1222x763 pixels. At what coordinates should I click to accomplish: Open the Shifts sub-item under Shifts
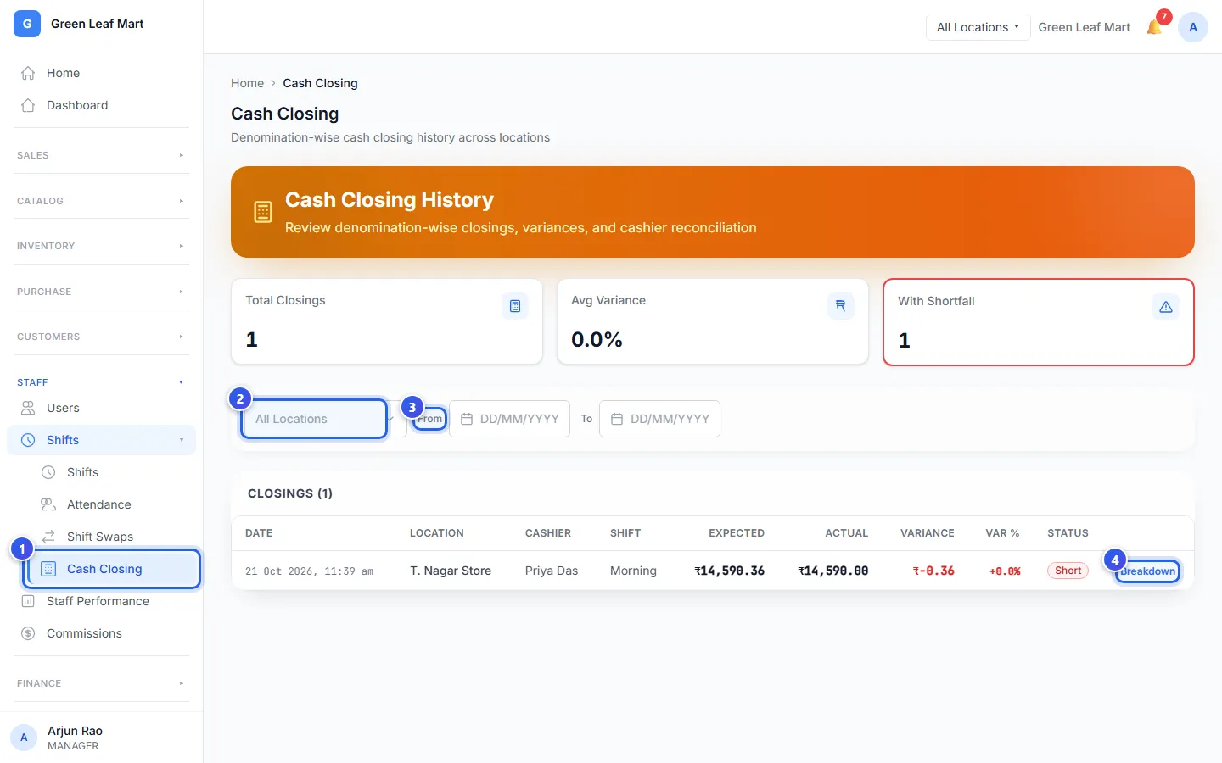pyautogui.click(x=111, y=472)
